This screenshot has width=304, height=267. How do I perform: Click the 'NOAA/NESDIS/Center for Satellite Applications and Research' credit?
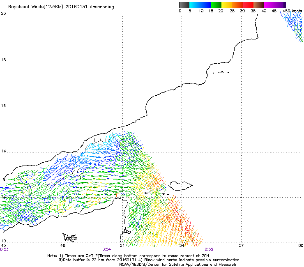pos(177,265)
